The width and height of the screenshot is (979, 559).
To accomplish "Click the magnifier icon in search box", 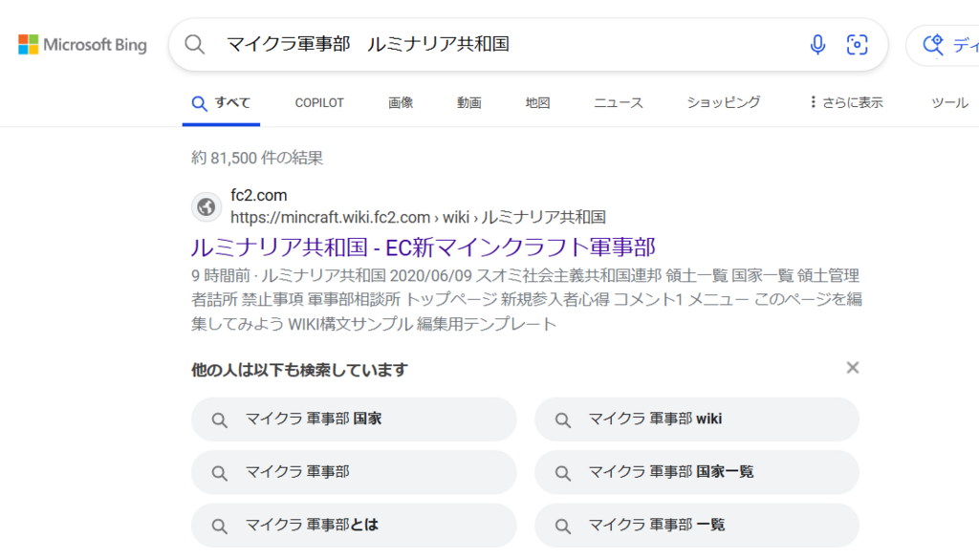I will (x=195, y=45).
